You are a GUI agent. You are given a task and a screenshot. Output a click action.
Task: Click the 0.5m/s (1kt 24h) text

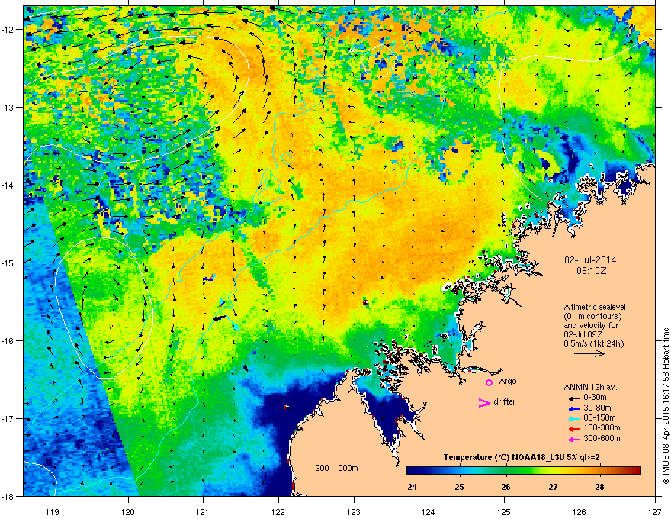(593, 343)
